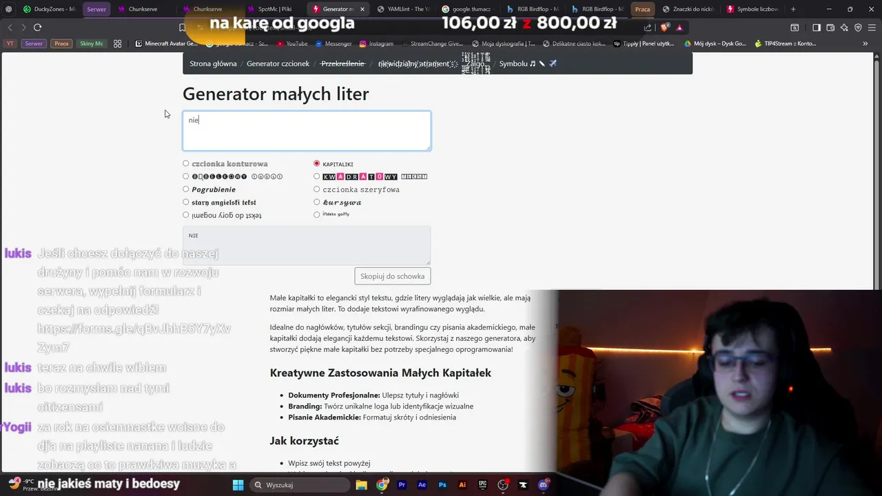Expand the hidden bookmarks overflow chevron
Viewport: 882px width, 496px height.
(865, 43)
